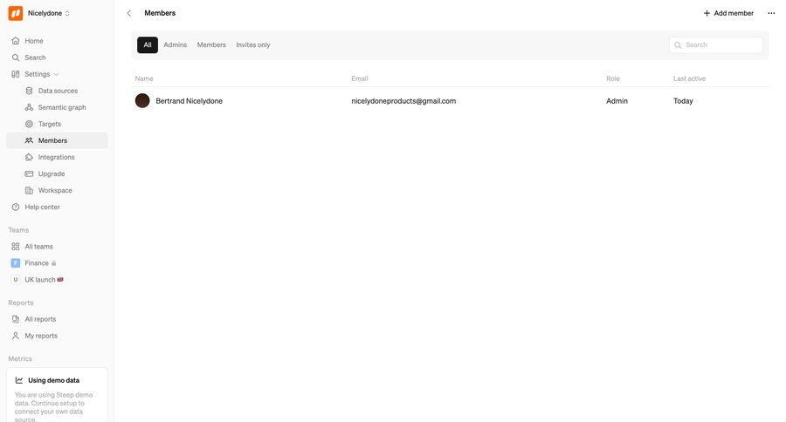
Task: Go back using the left chevron
Action: tap(129, 14)
